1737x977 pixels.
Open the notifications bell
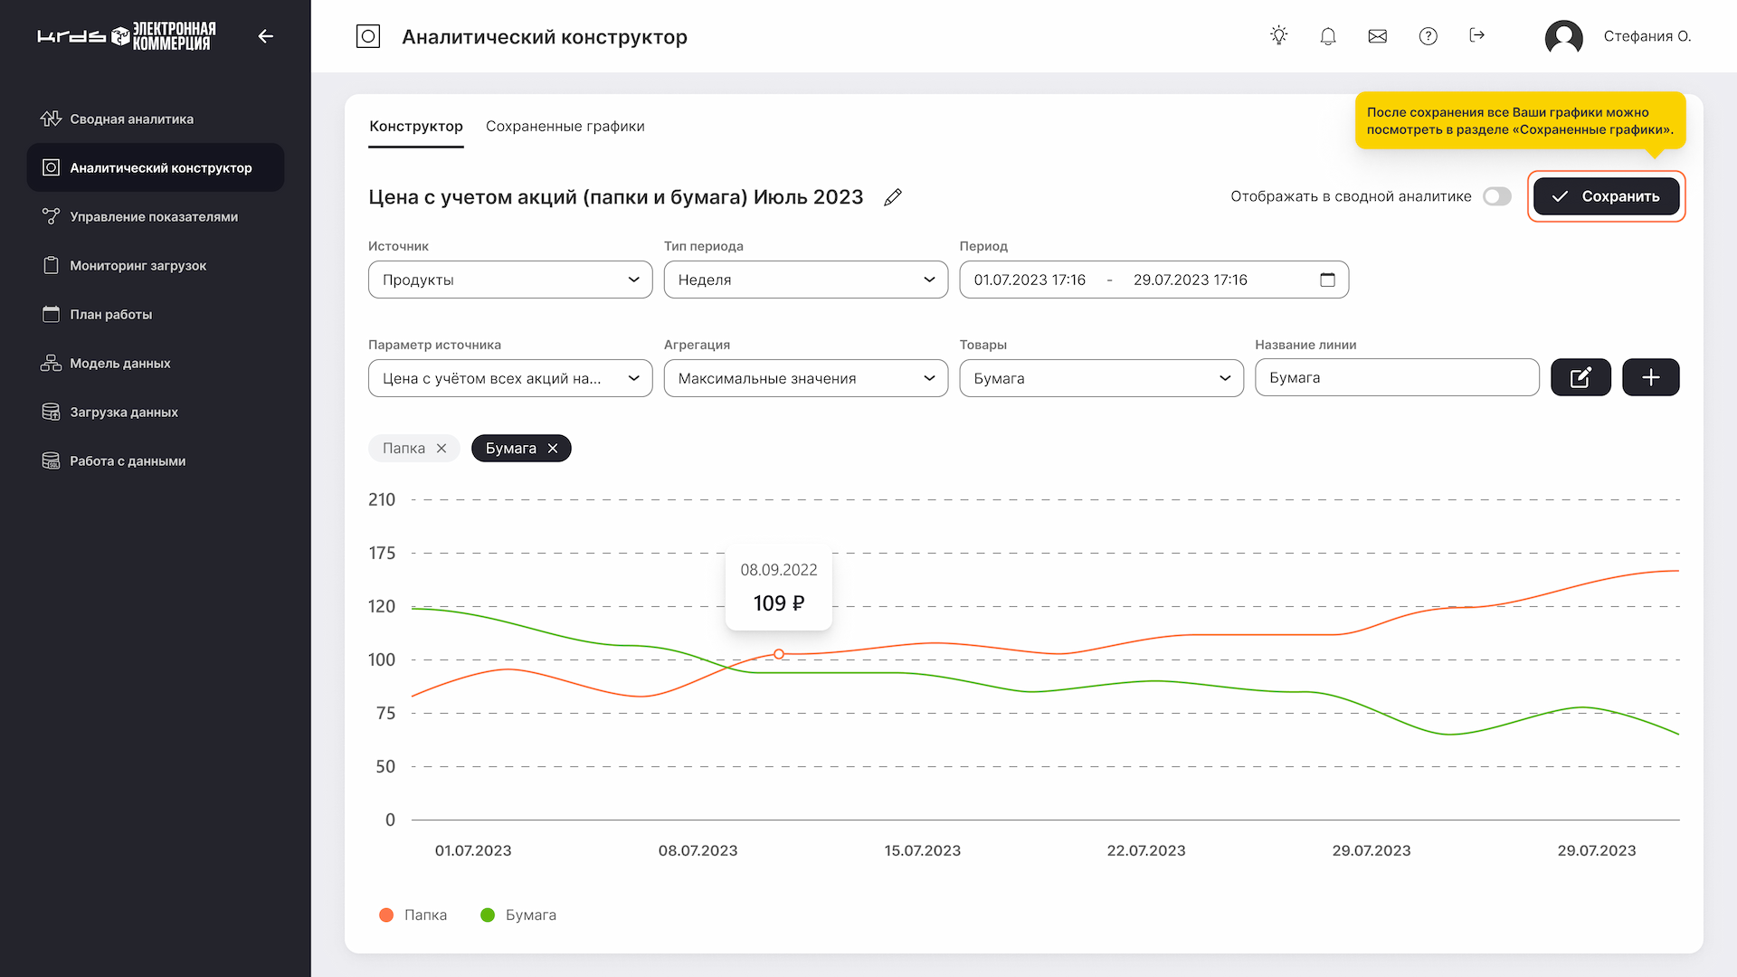tap(1327, 36)
